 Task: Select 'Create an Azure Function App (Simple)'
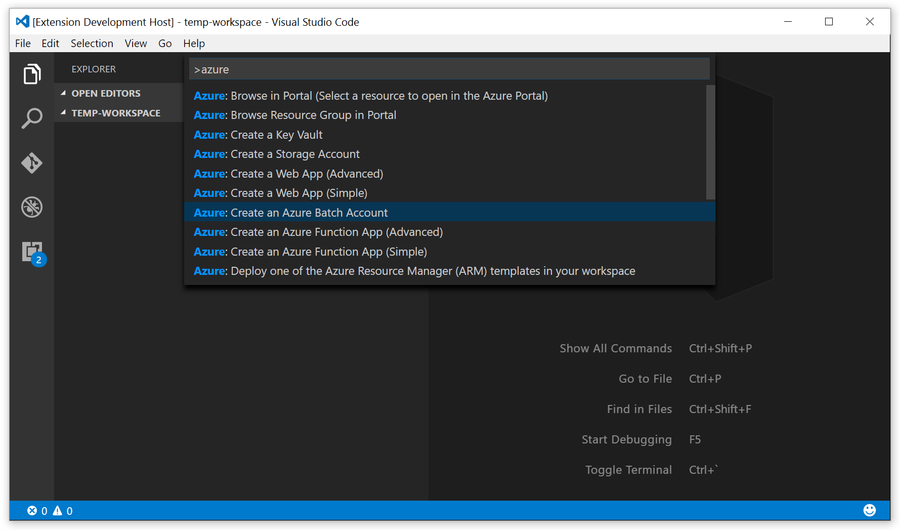point(449,252)
